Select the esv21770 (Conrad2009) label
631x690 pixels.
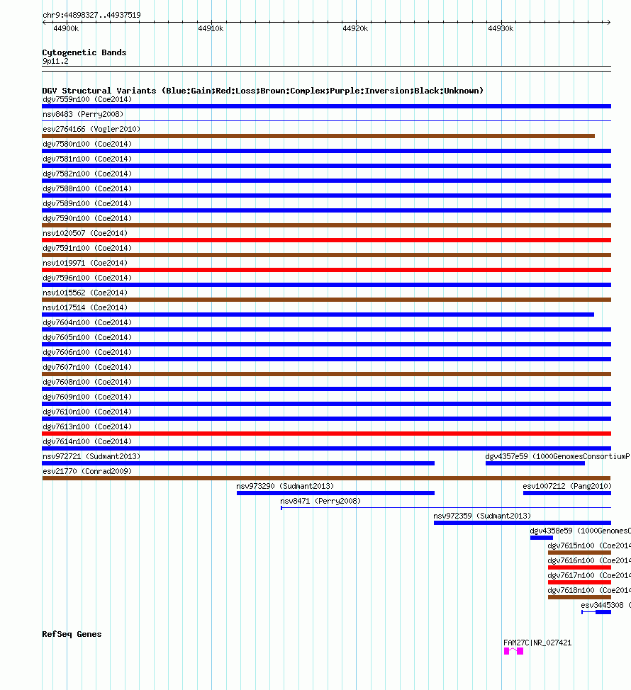click(x=87, y=472)
